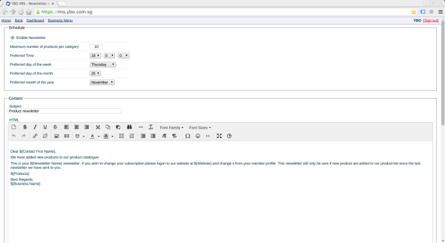Expand the date/time format dropdown arrow
445x243 pixels.
tap(84, 136)
